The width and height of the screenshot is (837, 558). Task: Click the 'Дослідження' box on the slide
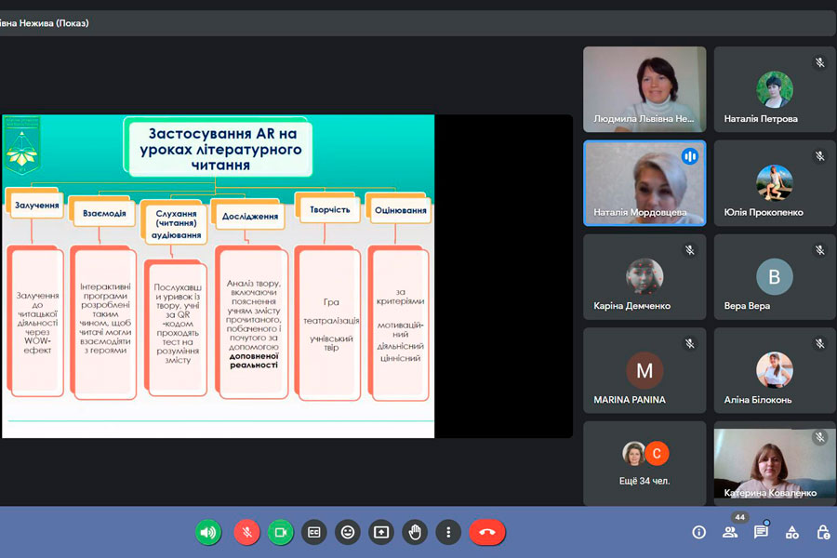pos(250,217)
